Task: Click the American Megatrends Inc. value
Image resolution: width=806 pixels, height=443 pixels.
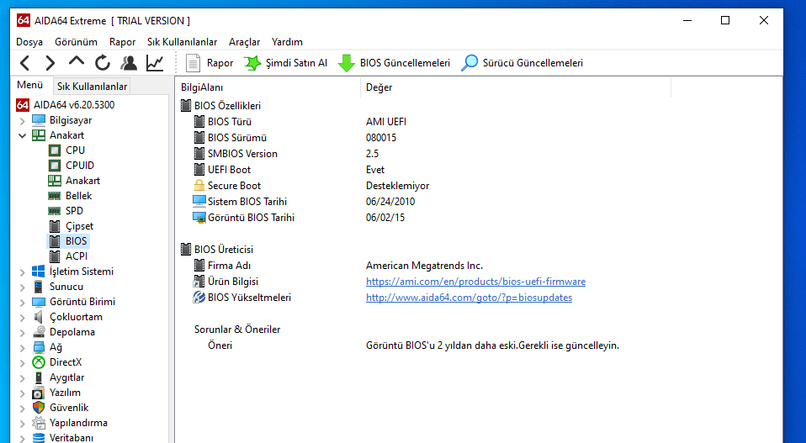Action: [x=425, y=266]
